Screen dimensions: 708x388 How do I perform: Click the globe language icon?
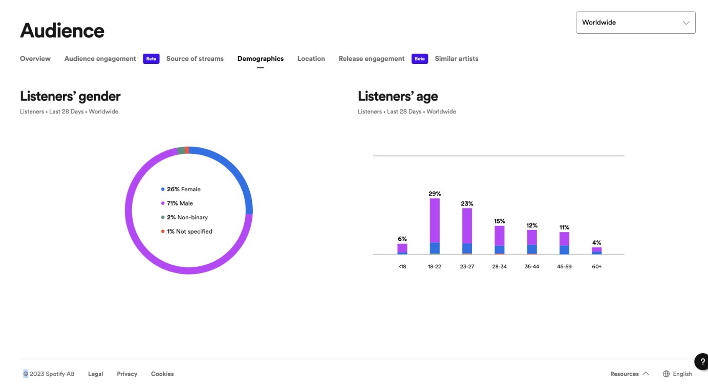click(x=666, y=374)
